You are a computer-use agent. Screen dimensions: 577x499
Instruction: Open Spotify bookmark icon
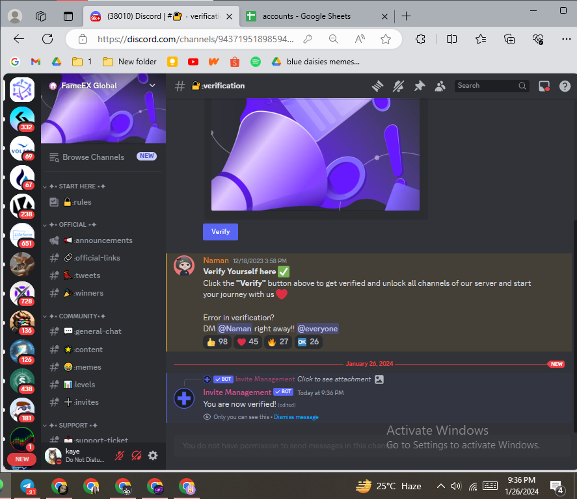[x=256, y=62]
